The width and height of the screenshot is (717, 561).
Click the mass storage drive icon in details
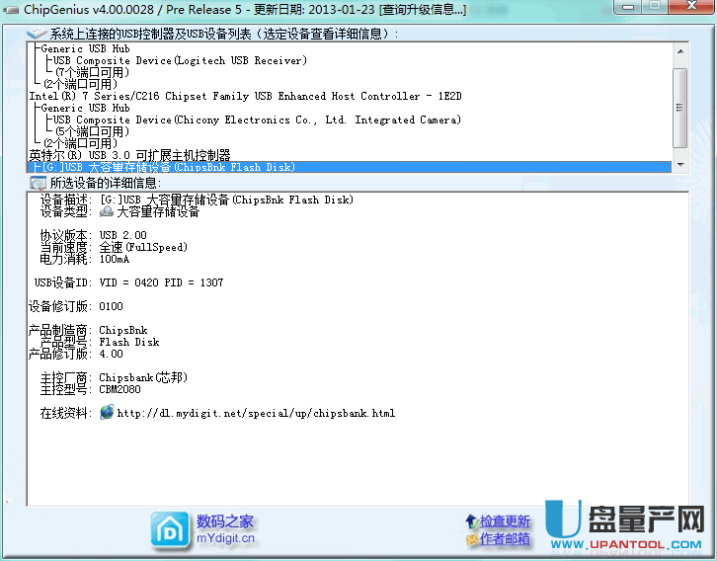107,211
